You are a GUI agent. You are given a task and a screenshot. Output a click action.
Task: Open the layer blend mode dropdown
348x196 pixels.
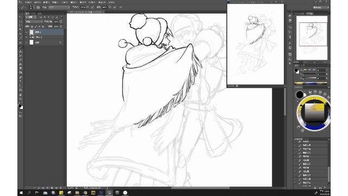pos(34,22)
